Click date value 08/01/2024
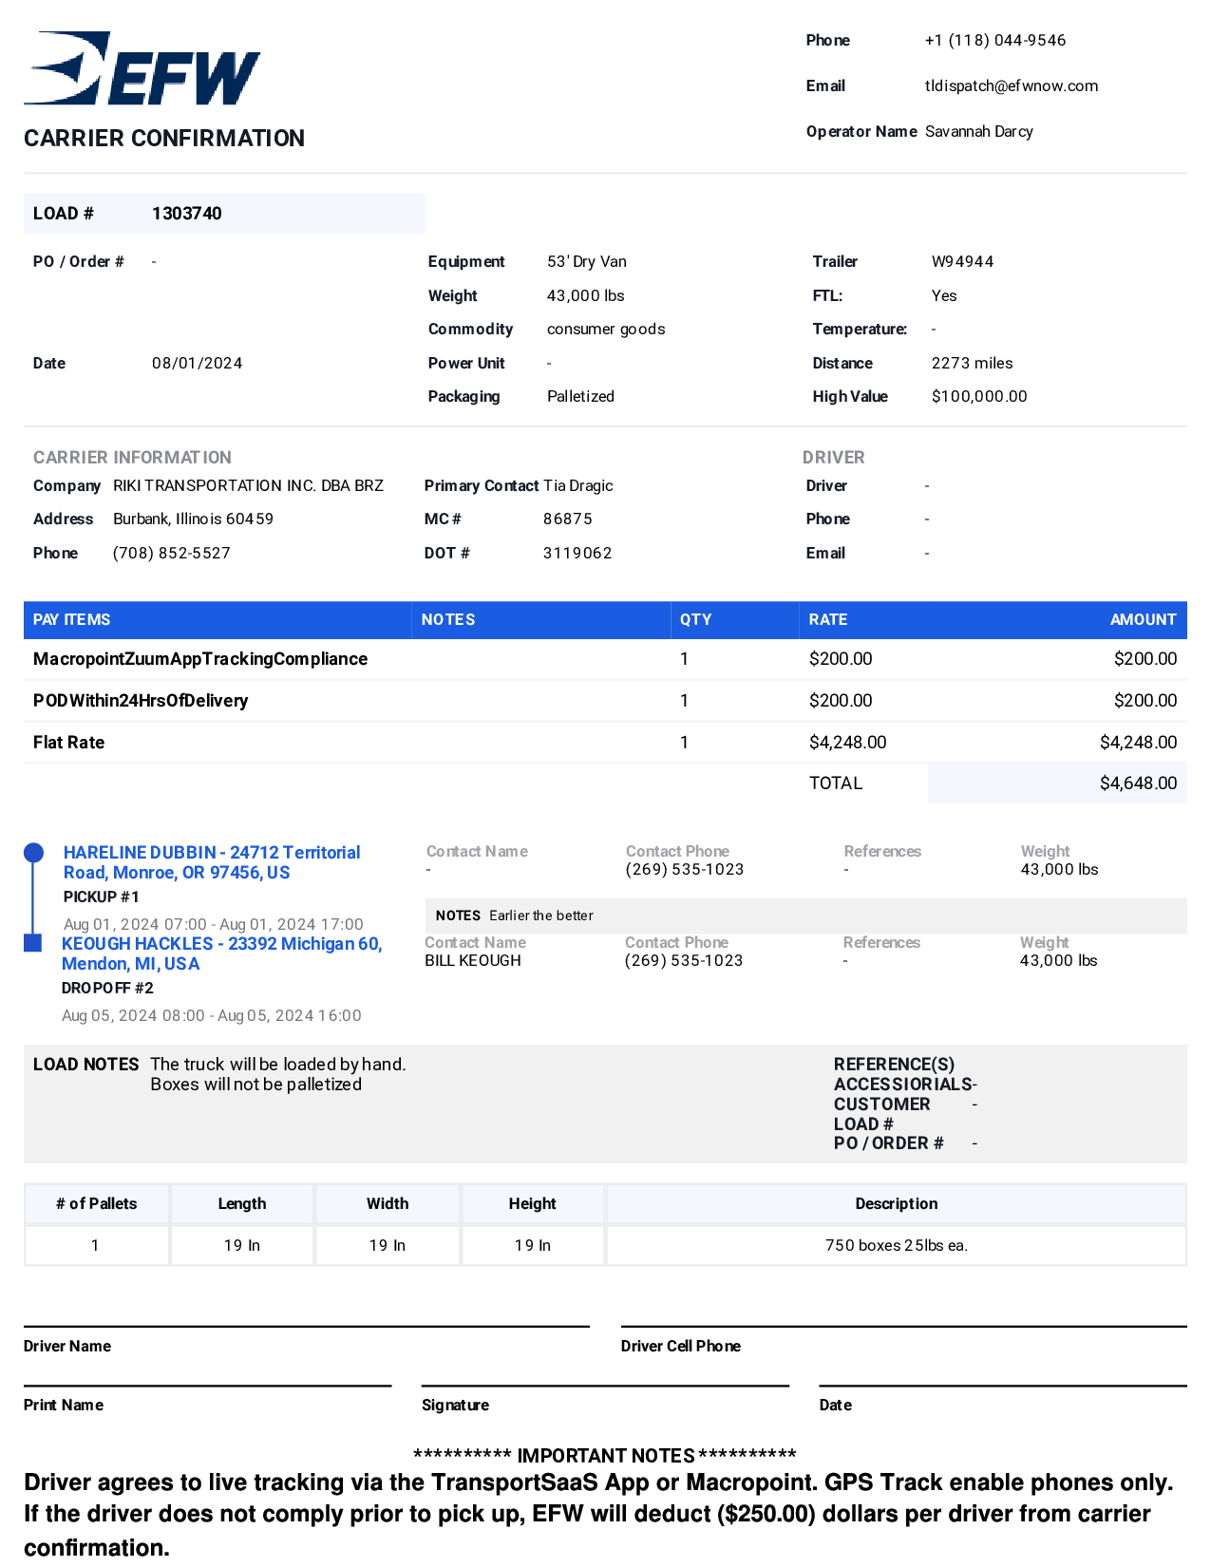 (198, 363)
